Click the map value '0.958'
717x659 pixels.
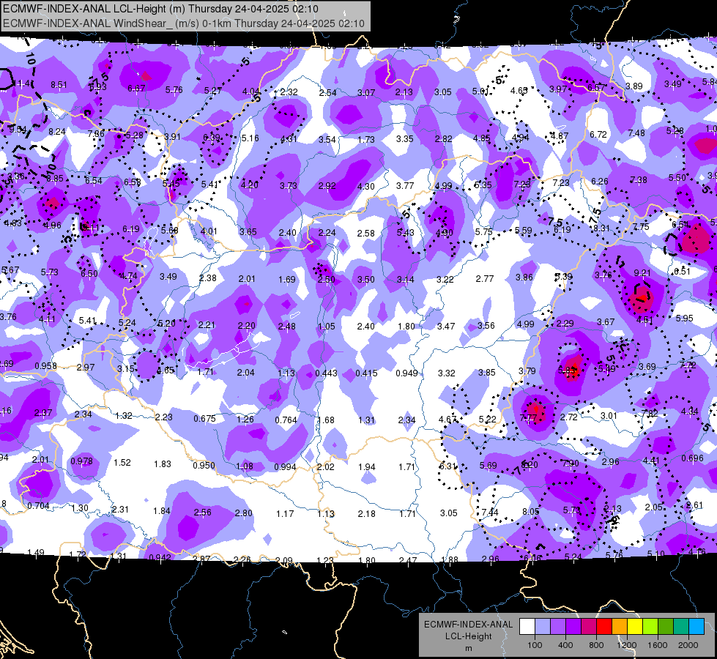click(45, 366)
